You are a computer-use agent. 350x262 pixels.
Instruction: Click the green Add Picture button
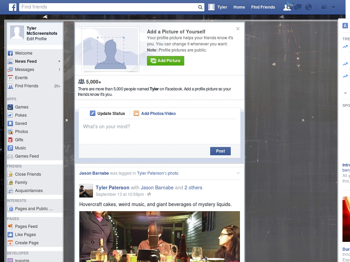tap(165, 61)
